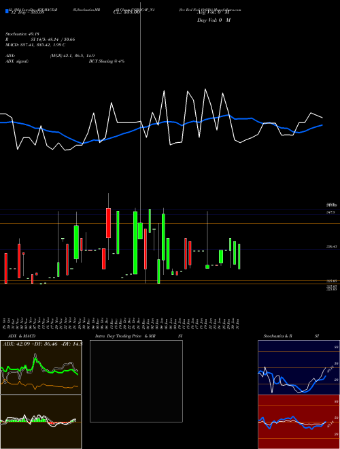Open the MACD histogram chart panel
This screenshot has width=340, height=449.
point(41,422)
